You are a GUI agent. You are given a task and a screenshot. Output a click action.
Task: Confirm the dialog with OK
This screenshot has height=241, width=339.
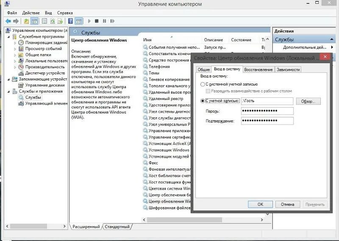pyautogui.click(x=260, y=204)
